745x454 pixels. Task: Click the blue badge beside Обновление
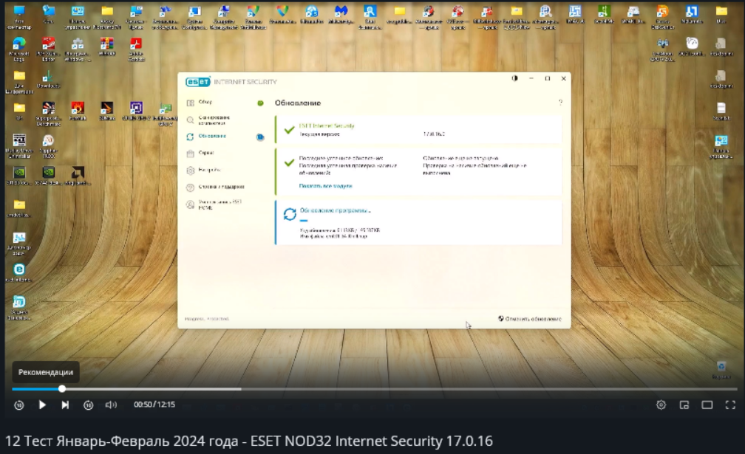[260, 137]
